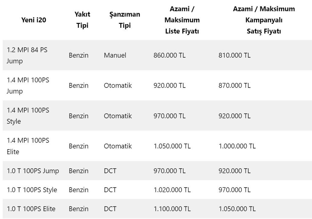This screenshot has height=219, width=312.
Task: Select 1.4 MPI 100PS Style model cell
Action: [28, 116]
